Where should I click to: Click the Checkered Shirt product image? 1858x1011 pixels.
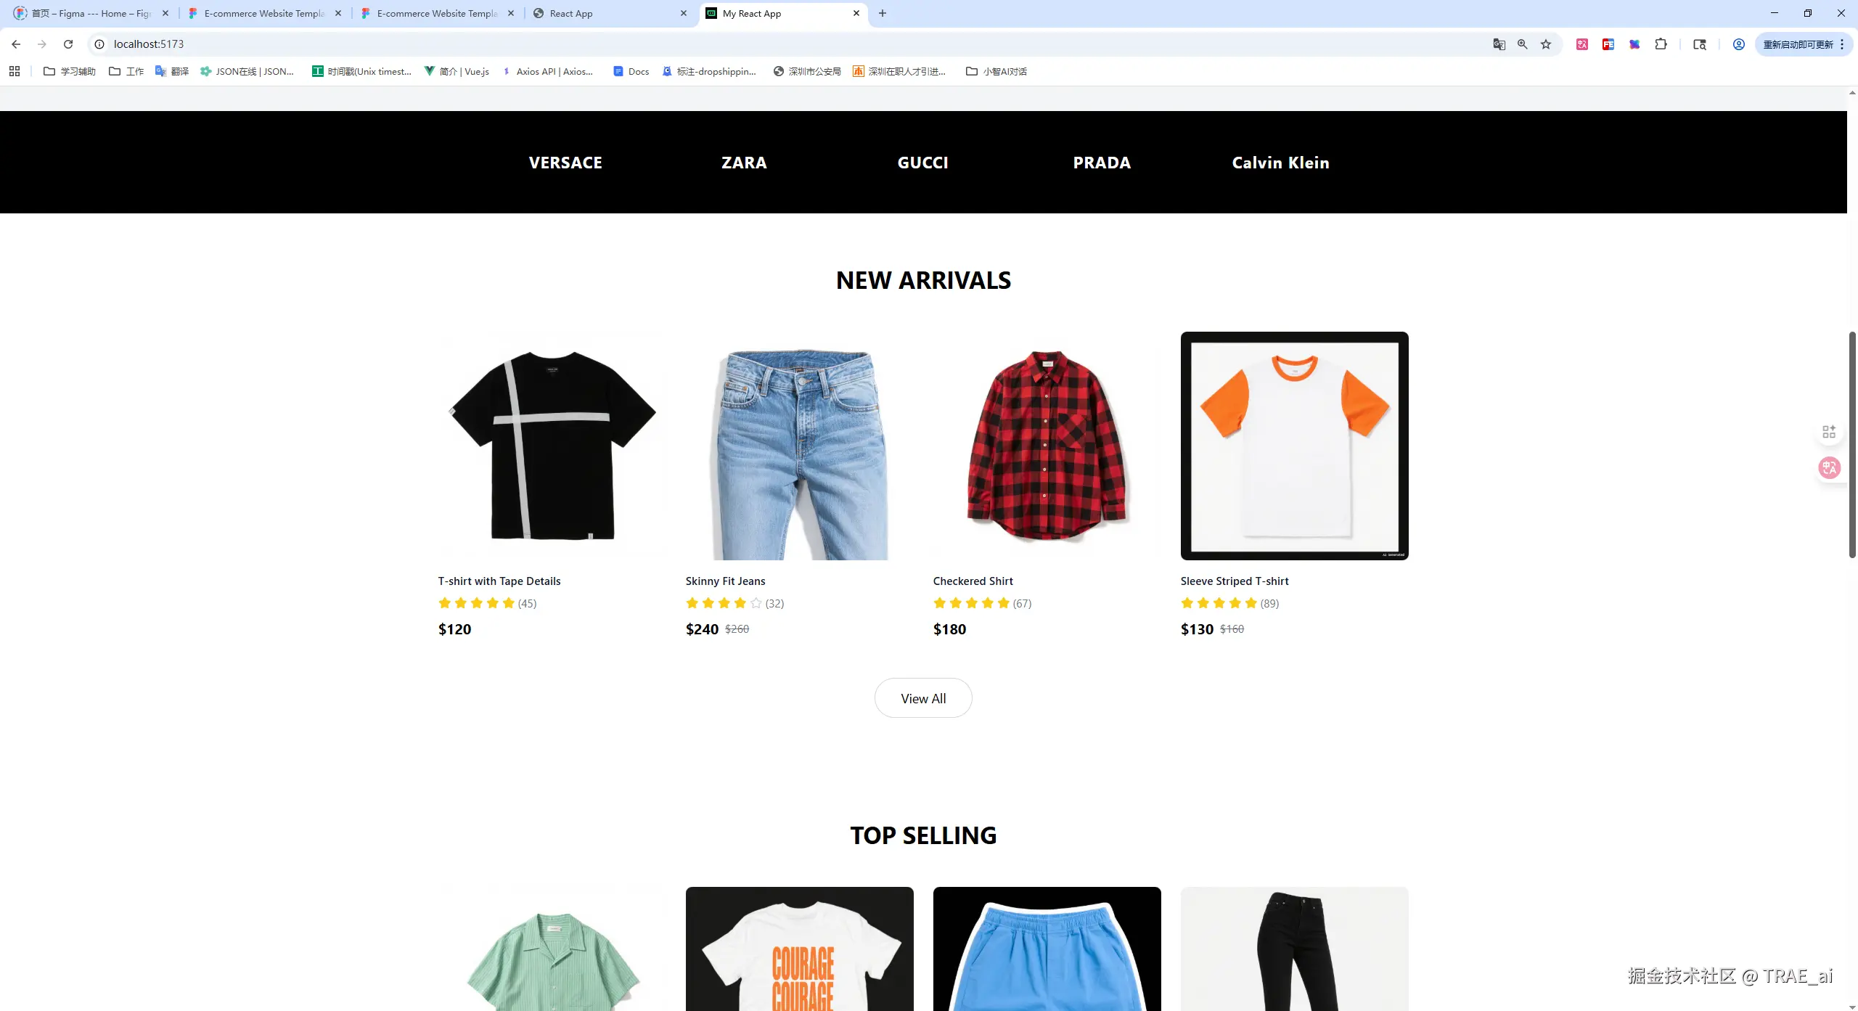click(x=1047, y=446)
